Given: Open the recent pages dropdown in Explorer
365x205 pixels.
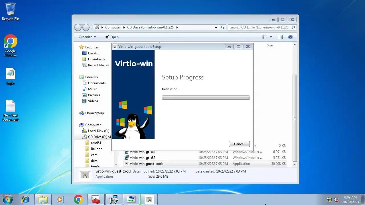Looking at the screenshot, I should [92, 28].
